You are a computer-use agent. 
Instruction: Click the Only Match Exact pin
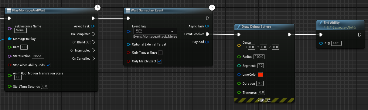pyautogui.click(x=128, y=61)
